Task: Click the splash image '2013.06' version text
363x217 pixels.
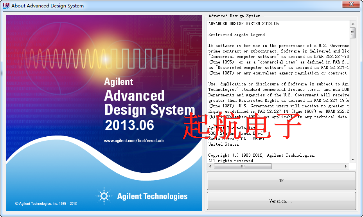Action: 129,125
